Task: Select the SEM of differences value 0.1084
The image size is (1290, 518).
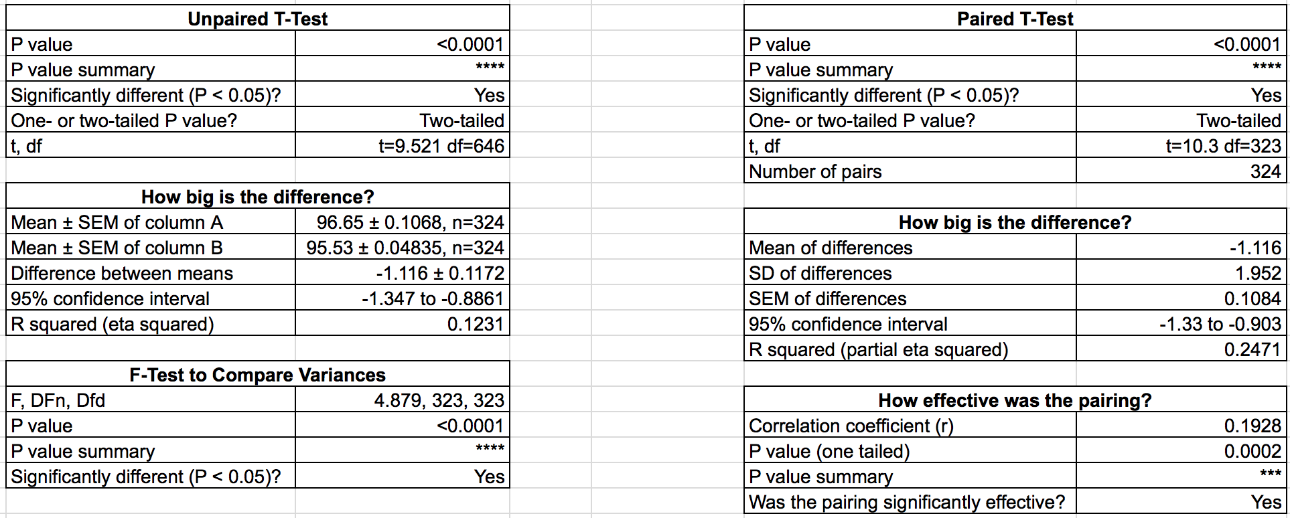Action: (x=1252, y=298)
